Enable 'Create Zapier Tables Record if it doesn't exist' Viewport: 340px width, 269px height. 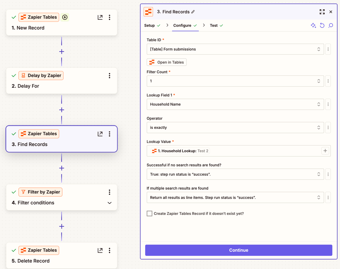(x=149, y=214)
